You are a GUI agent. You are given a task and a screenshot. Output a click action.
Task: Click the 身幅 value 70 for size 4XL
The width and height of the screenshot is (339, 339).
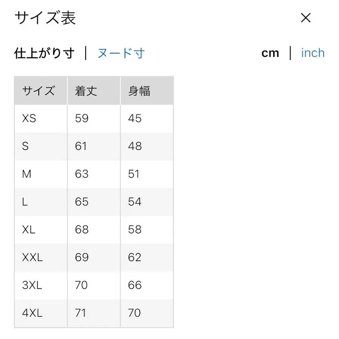(134, 313)
